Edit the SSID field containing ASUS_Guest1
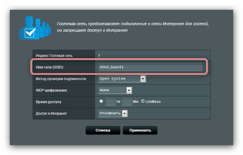 pos(150,67)
